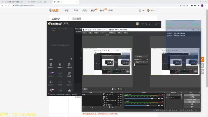Remove the selected source with the minus icon
The width and height of the screenshot is (208, 117).
click(x=107, y=107)
